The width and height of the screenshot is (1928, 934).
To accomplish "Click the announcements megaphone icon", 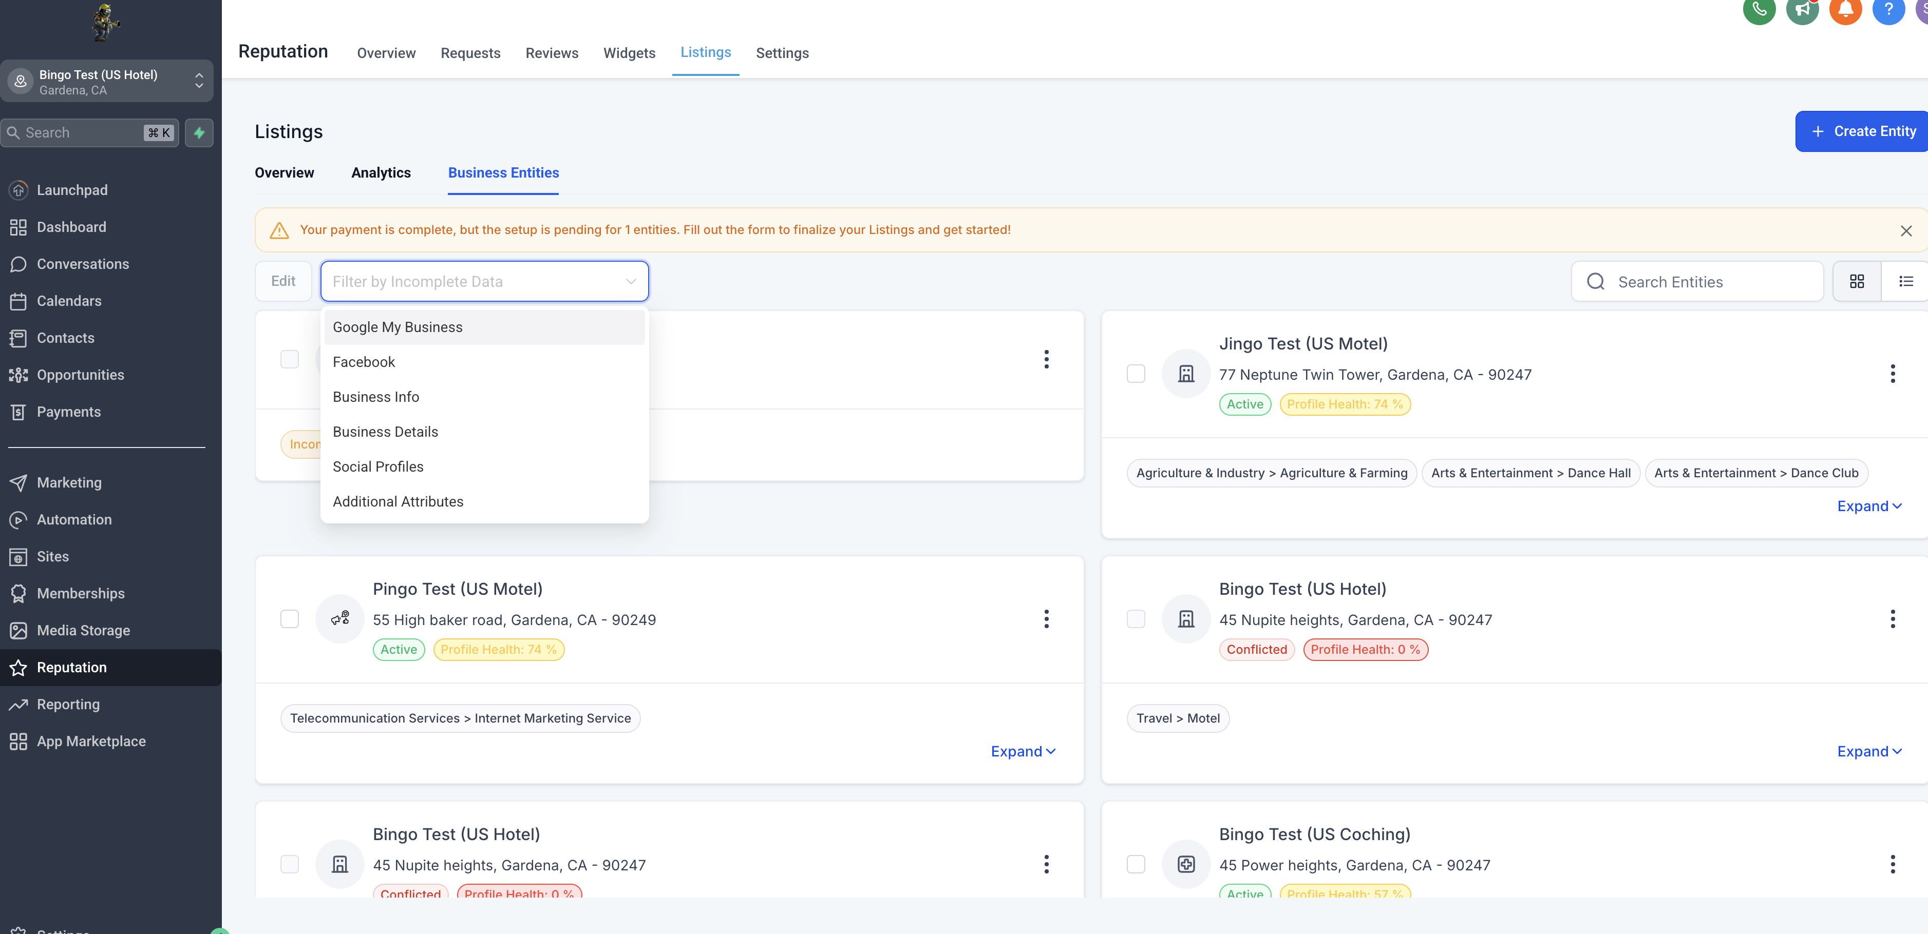I will tap(1802, 10).
